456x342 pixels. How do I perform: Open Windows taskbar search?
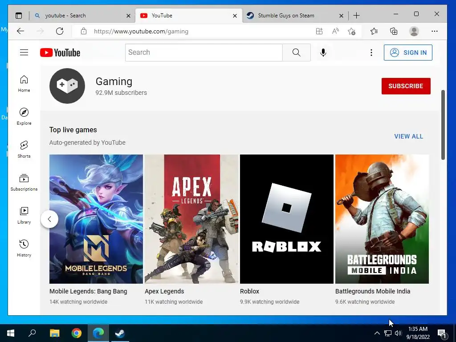point(32,333)
